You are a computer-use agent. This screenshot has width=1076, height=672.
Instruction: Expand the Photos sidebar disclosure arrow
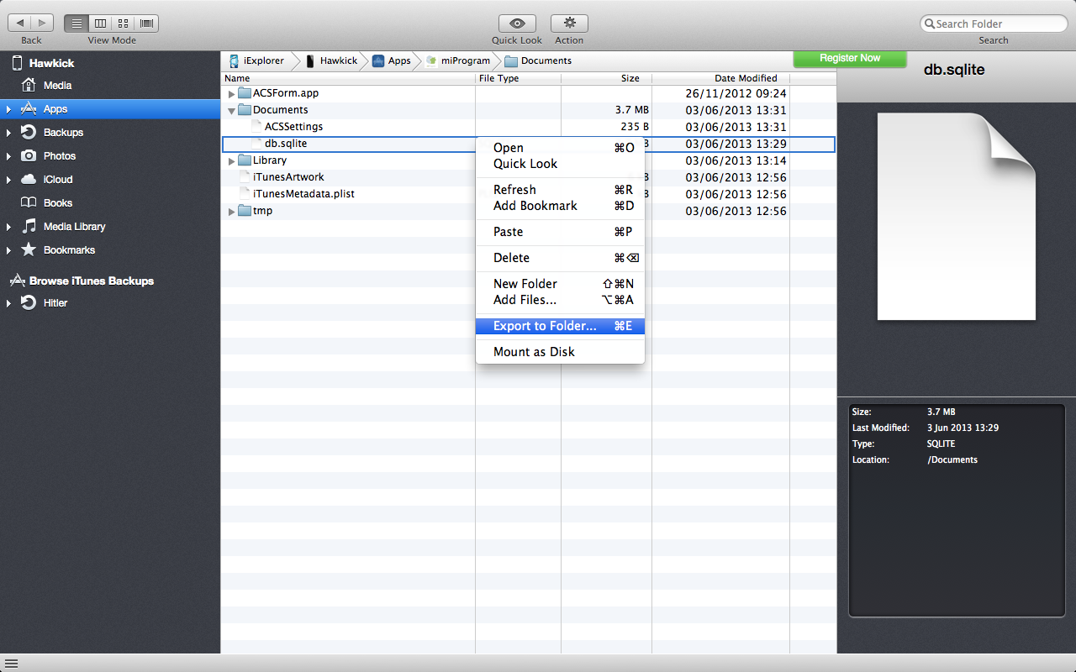point(8,156)
